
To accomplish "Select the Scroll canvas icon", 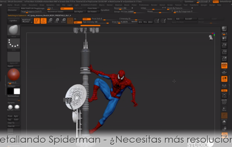I will [x=224, y=39].
